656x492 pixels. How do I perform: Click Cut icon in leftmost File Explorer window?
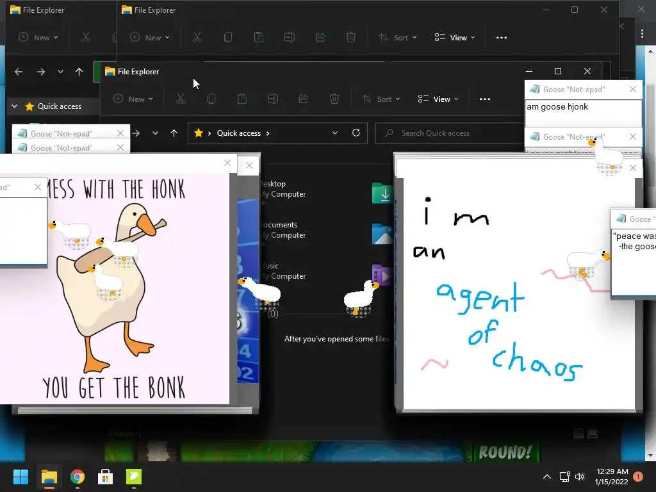85,38
